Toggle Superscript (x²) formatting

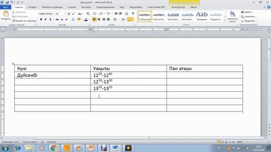(66, 19)
